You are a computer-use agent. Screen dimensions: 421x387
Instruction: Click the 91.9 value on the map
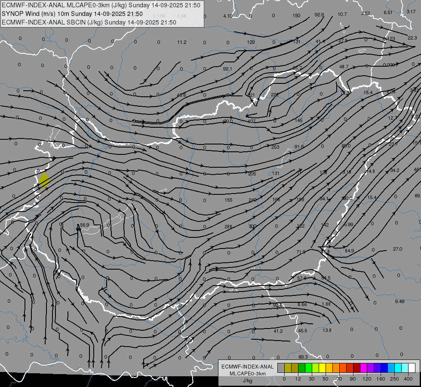pos(299,147)
